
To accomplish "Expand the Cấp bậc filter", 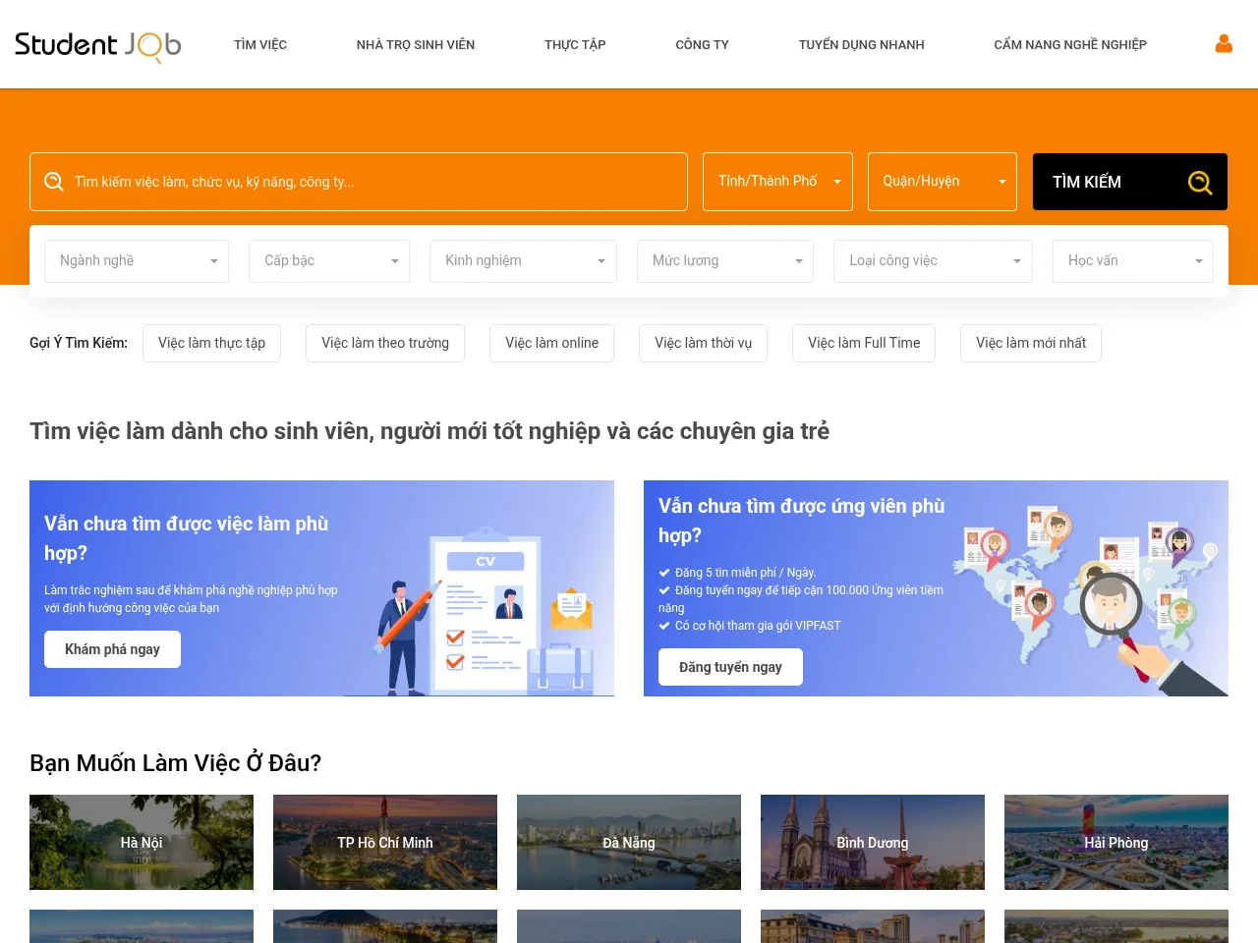I will click(x=329, y=261).
